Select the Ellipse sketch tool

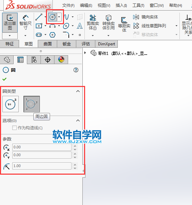click(66, 26)
